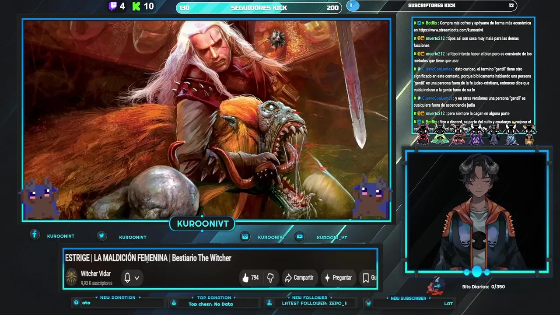Click the 'LAT' text in New Subscriber box
Image resolution: width=560 pixels, height=315 pixels.
448,303
